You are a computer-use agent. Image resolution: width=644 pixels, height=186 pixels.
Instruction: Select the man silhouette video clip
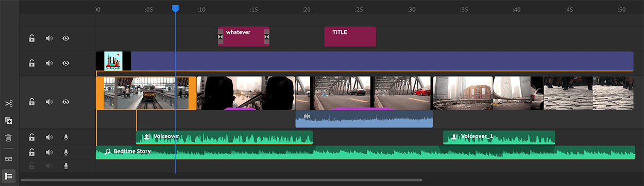(x=246, y=93)
